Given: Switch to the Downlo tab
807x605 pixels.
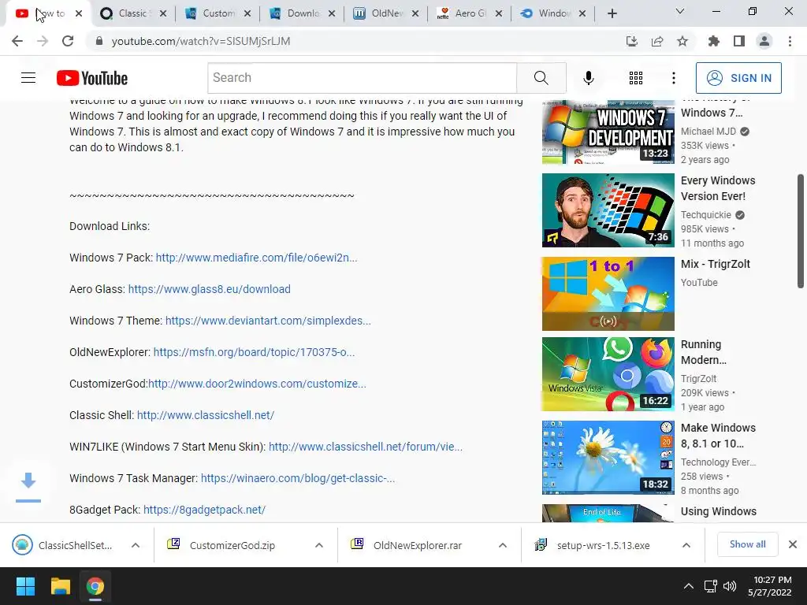Looking at the screenshot, I should click(303, 13).
